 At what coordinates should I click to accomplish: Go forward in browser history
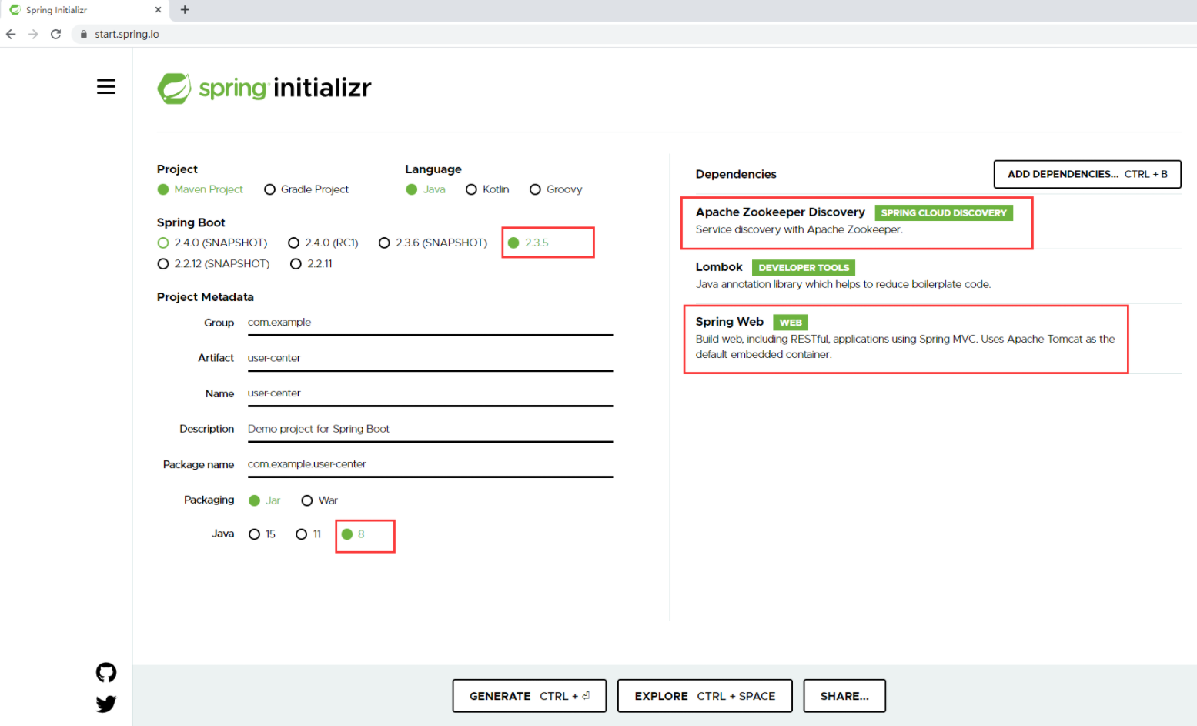point(33,34)
